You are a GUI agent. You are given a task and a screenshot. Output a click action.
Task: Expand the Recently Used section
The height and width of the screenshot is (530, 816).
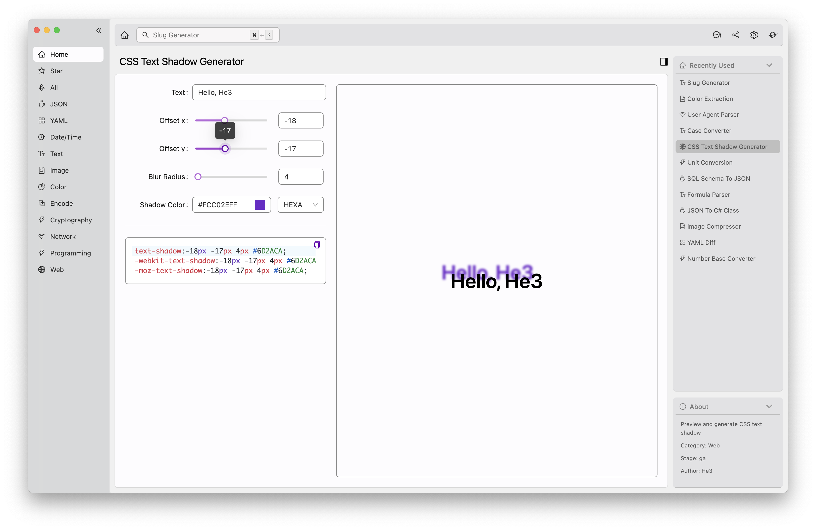pyautogui.click(x=770, y=65)
